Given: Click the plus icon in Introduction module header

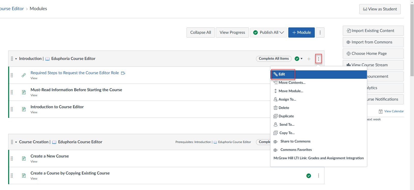Looking at the screenshot, I should point(309,59).
